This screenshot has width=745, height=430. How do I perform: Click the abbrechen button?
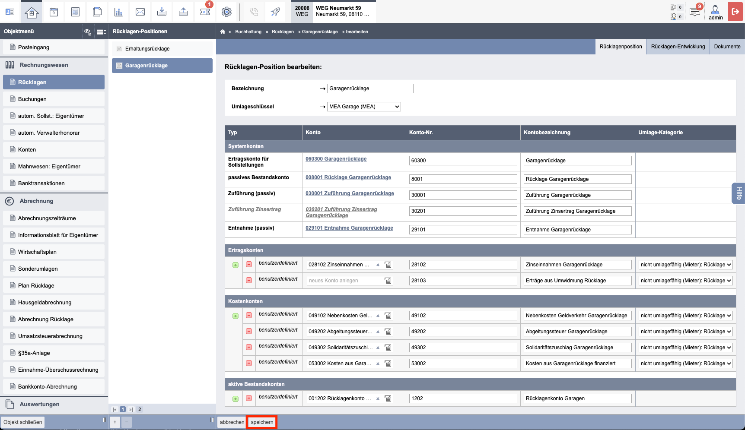(x=232, y=422)
